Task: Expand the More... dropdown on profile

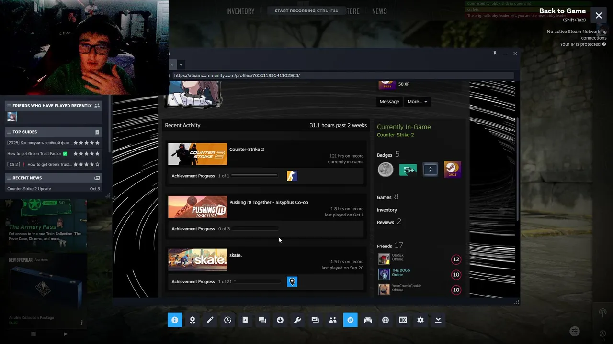Action: coord(417,101)
